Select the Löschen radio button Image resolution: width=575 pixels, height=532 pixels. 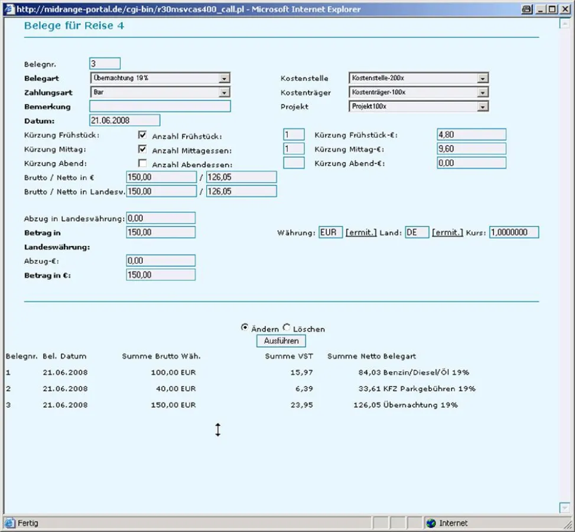[287, 327]
